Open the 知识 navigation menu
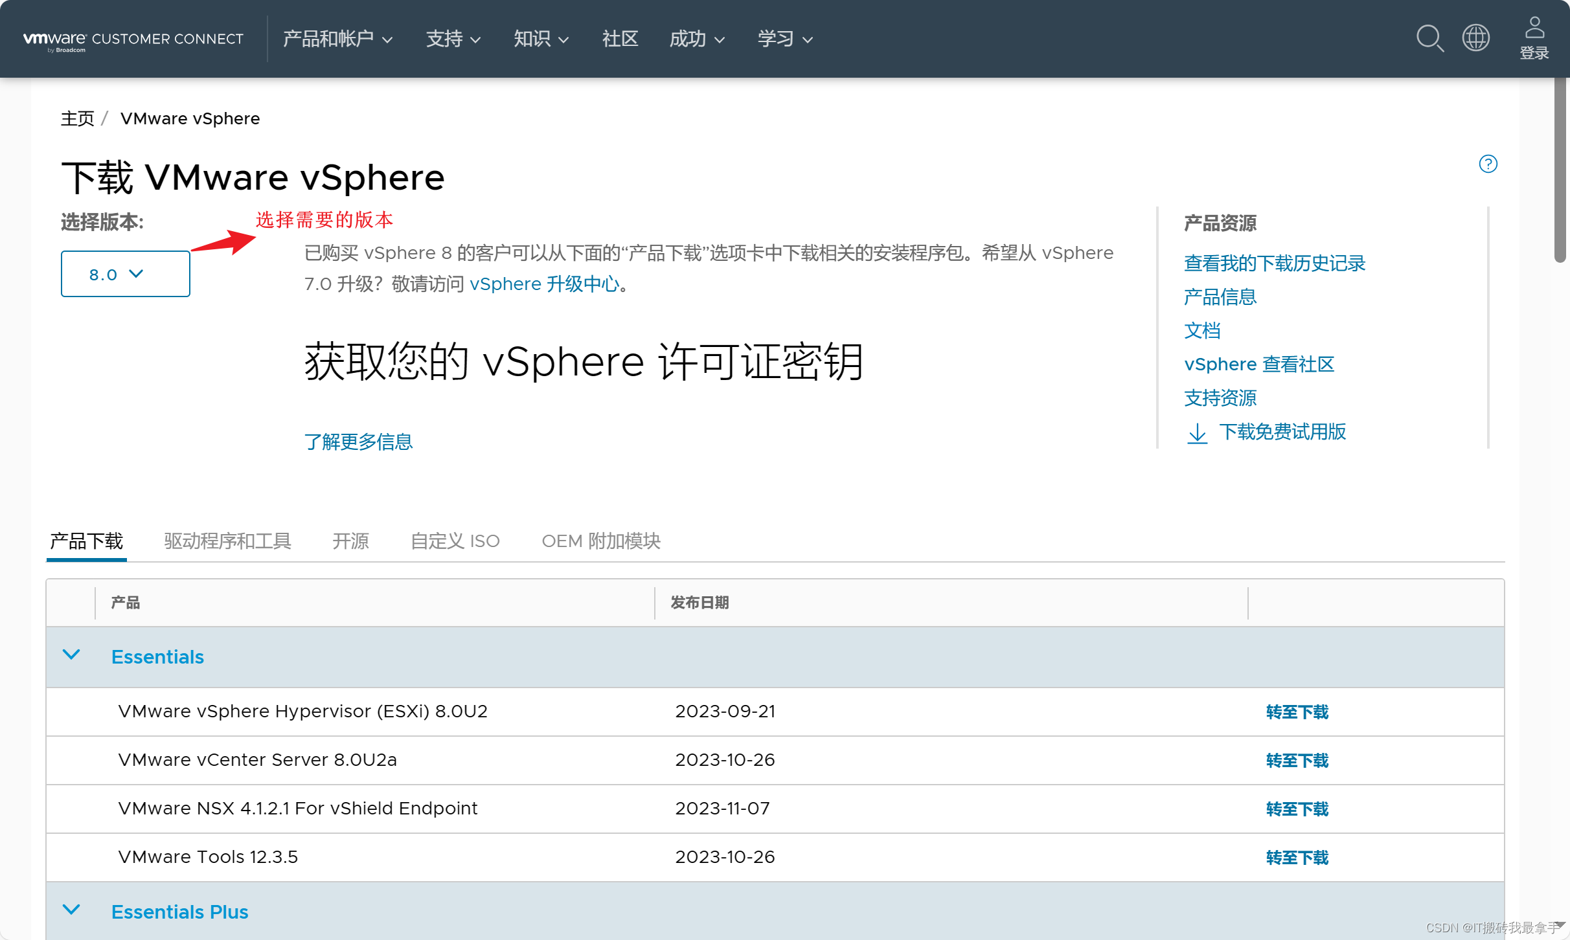 (x=540, y=39)
